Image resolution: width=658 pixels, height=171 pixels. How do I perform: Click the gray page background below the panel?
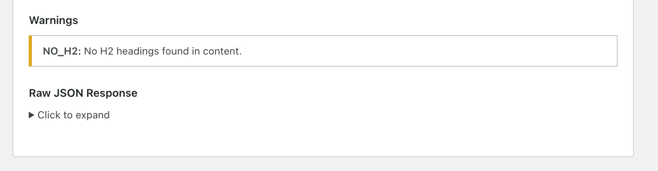[x=311, y=164]
